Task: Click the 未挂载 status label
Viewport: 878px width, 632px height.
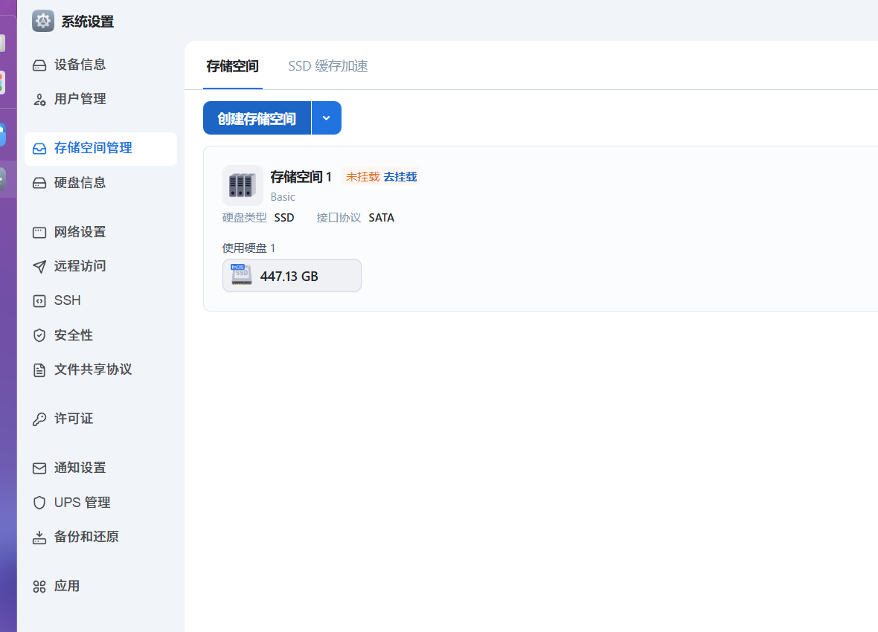Action: click(362, 177)
